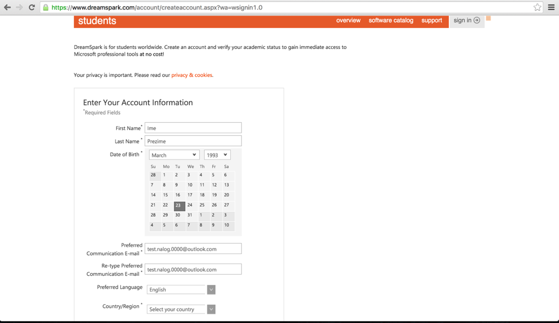Expand the 1993 year dropdown

tap(217, 155)
